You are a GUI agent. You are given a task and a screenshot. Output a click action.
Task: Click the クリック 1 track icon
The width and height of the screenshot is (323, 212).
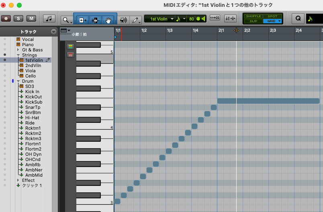click(18, 185)
